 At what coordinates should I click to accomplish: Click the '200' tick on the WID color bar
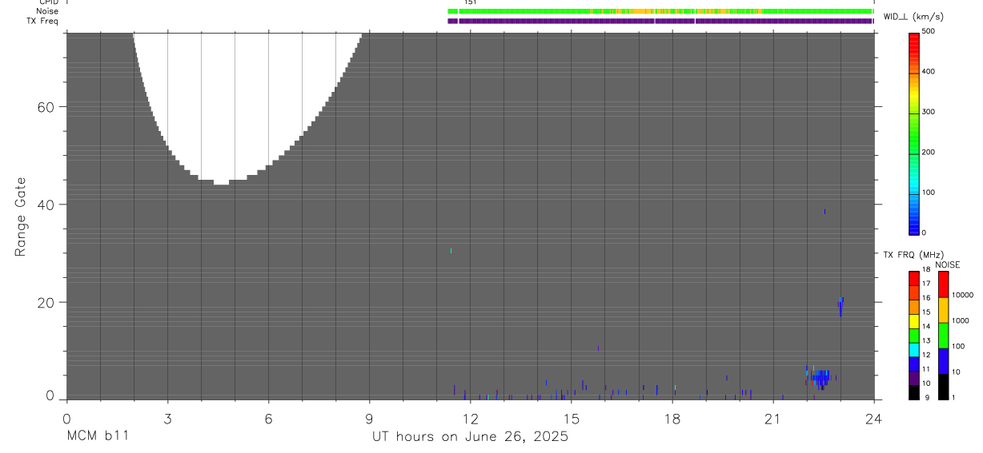[x=929, y=152]
